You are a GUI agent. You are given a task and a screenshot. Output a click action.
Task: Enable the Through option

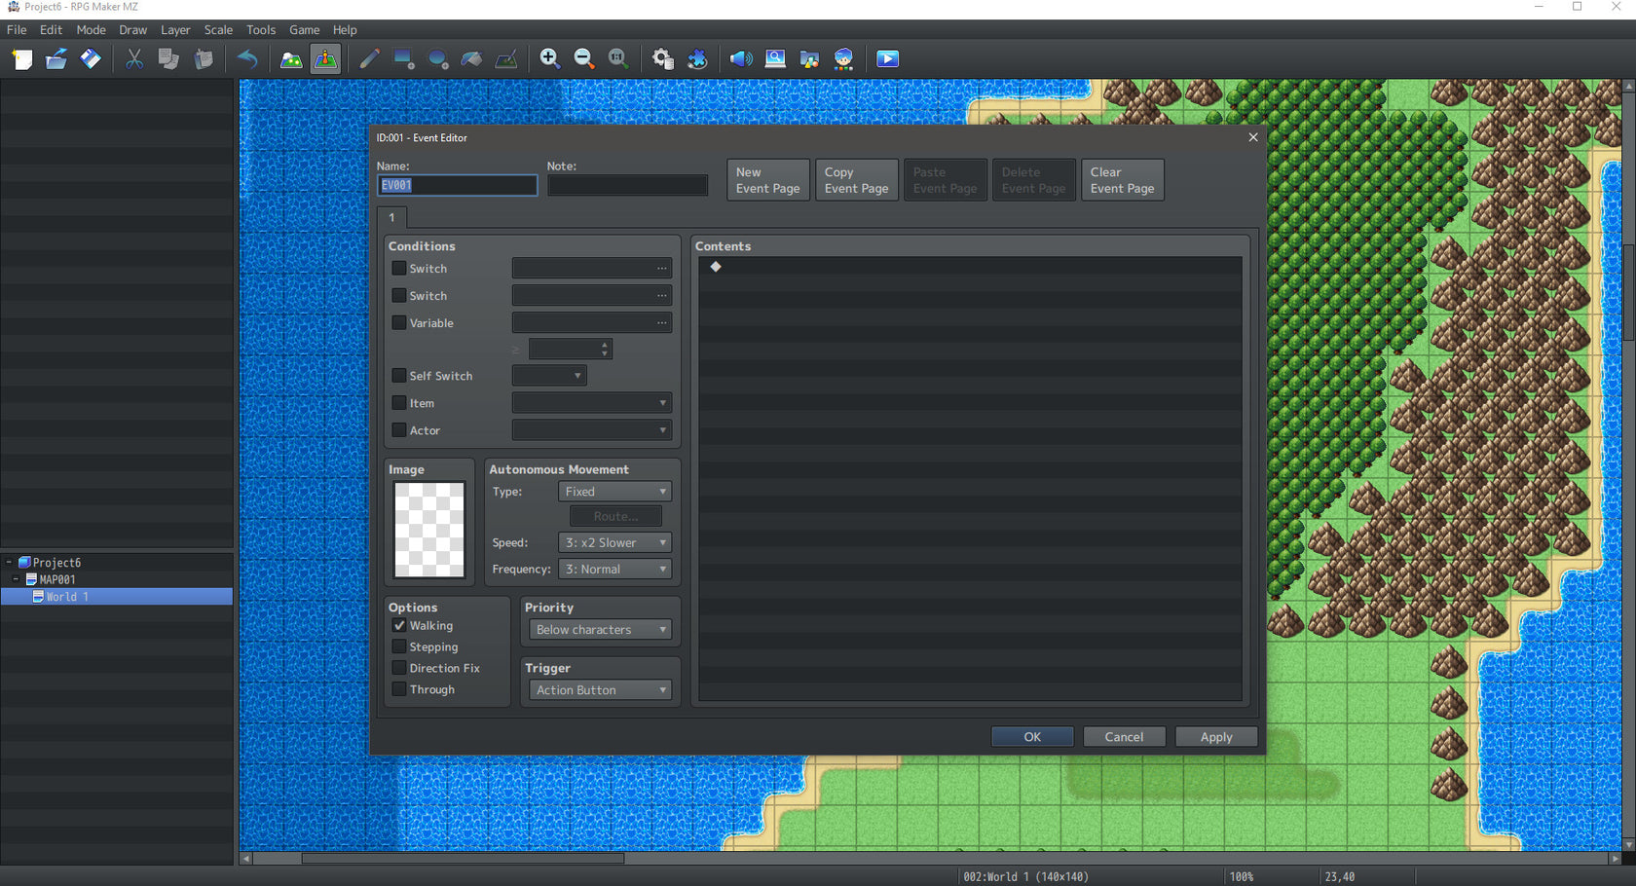pos(398,688)
